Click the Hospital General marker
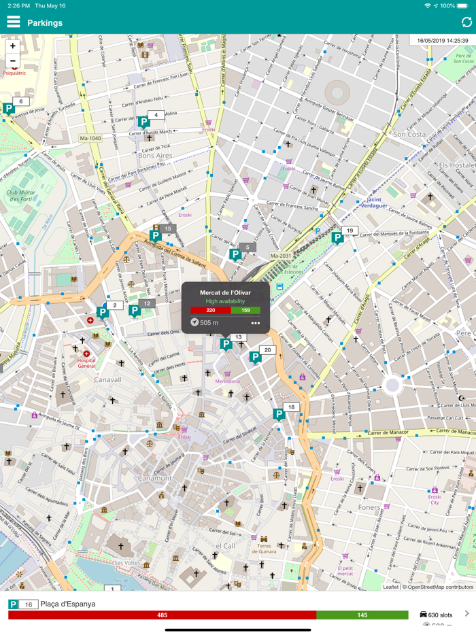This screenshot has height=635, width=476. [x=86, y=354]
